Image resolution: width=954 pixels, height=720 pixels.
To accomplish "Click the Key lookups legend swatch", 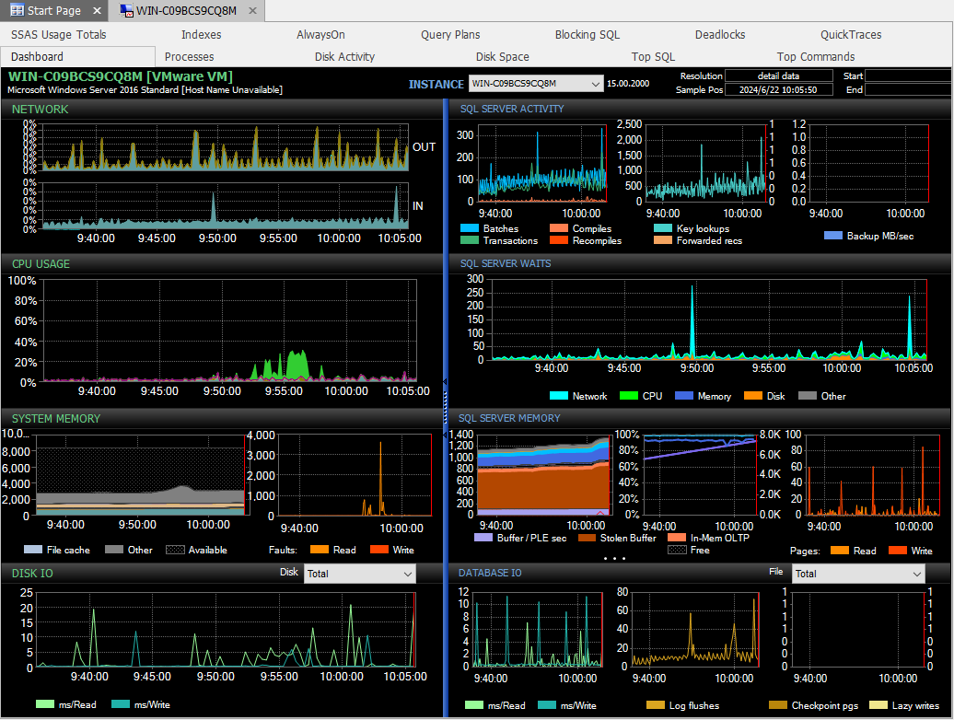I will pos(663,228).
